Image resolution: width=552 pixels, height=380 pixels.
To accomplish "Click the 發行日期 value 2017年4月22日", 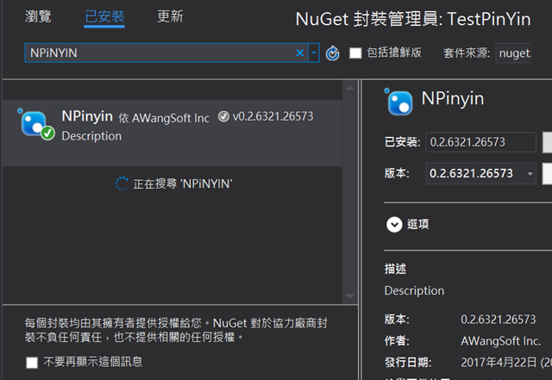I will tap(506, 362).
